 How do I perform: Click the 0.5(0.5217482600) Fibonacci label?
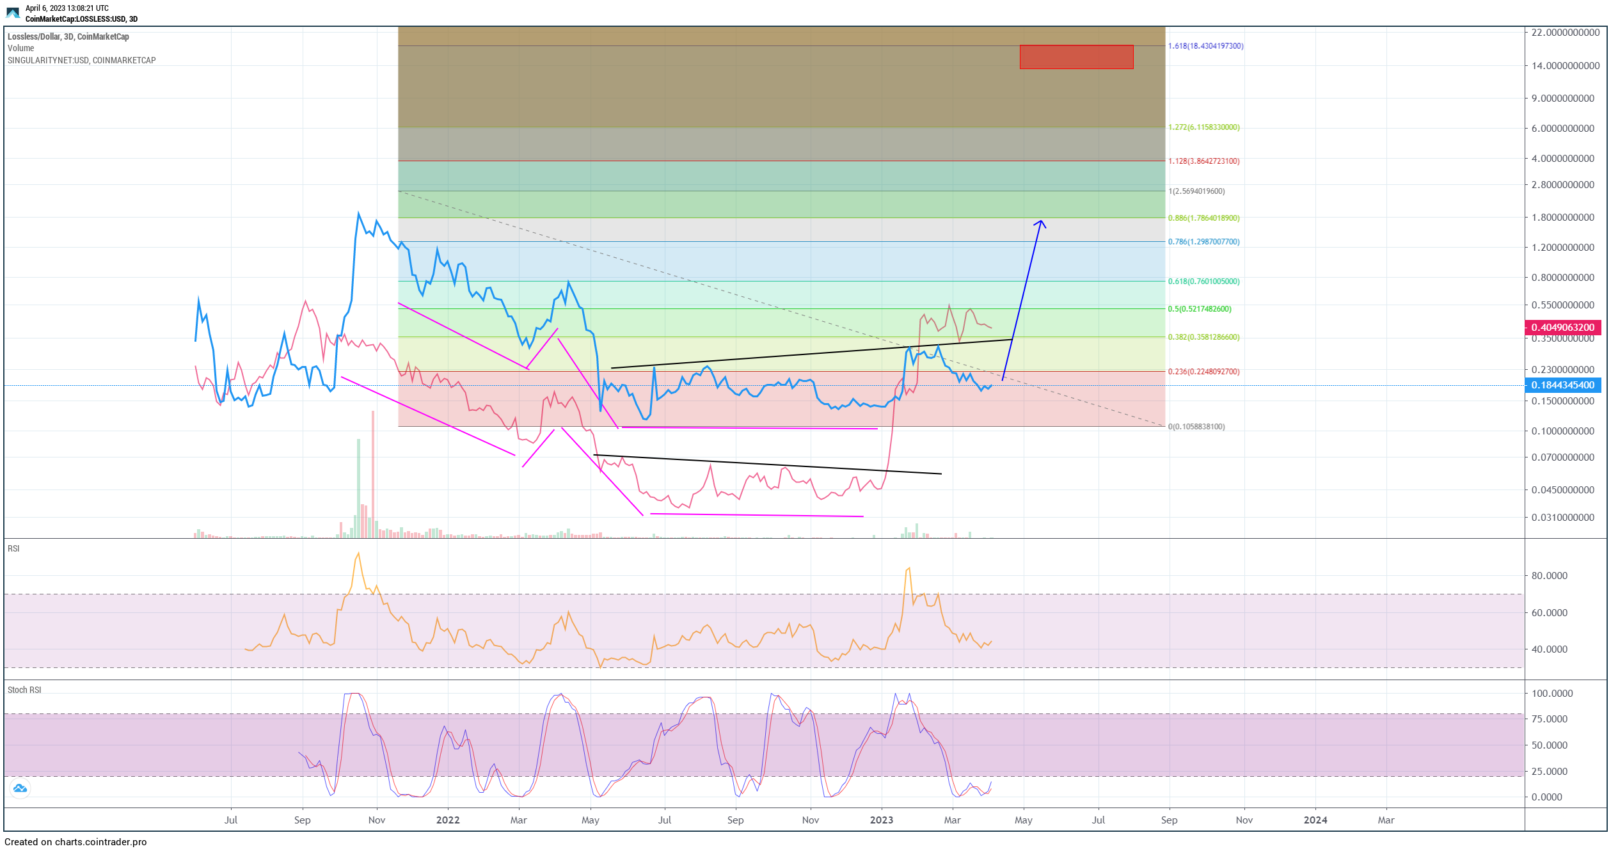pos(1199,309)
